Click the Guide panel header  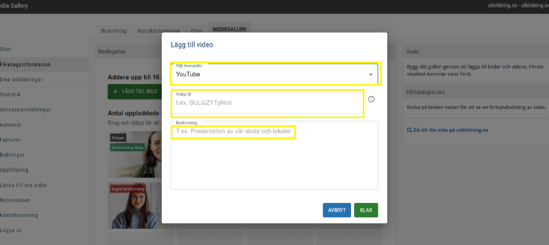pos(476,51)
